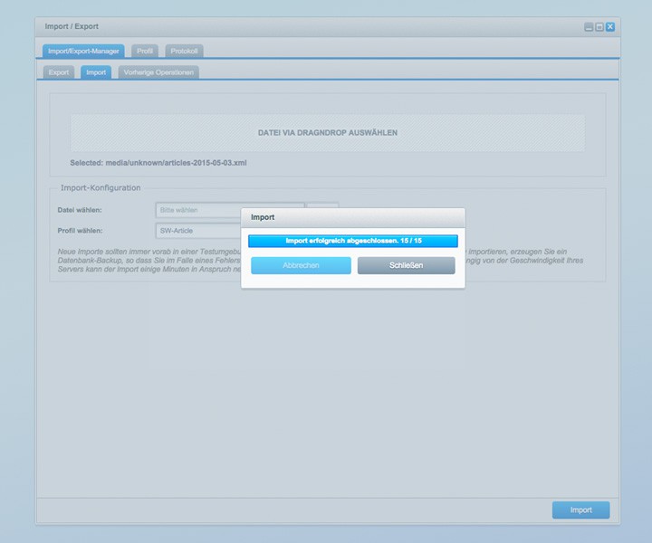Click the Import dialog title bar
652x543 pixels.
pyautogui.click(x=353, y=218)
